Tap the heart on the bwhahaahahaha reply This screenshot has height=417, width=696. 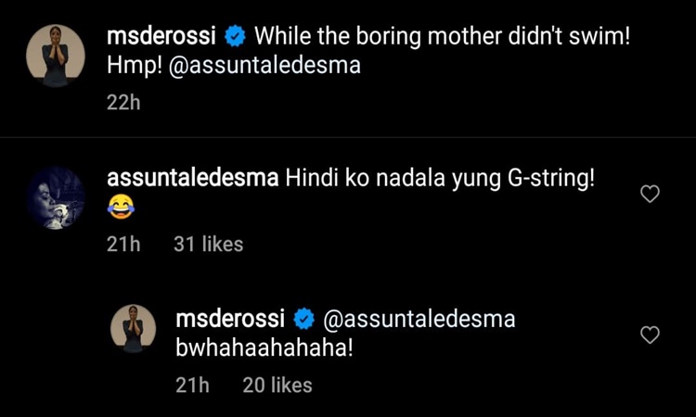point(651,335)
